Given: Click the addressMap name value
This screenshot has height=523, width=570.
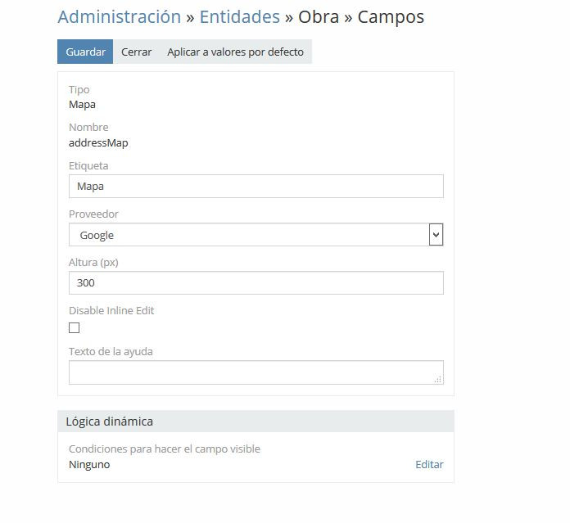Looking at the screenshot, I should [98, 143].
